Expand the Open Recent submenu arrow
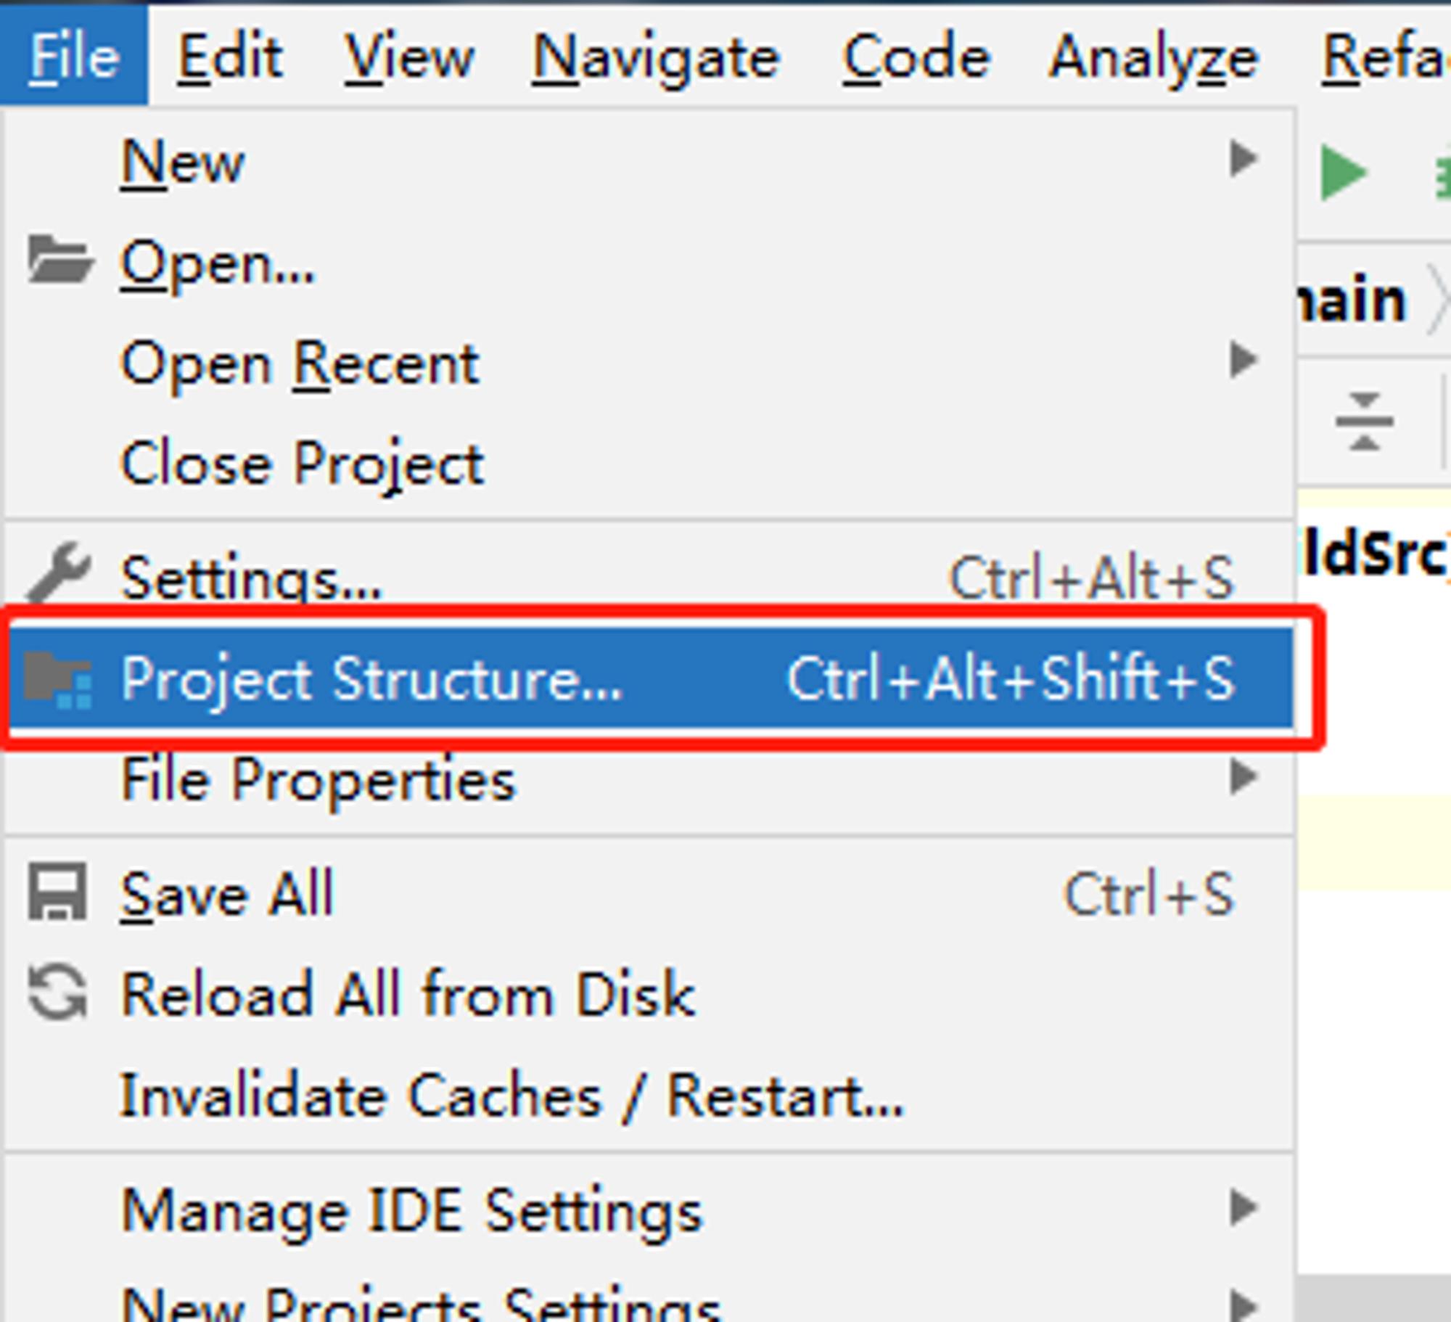This screenshot has height=1322, width=1451. tap(1244, 360)
